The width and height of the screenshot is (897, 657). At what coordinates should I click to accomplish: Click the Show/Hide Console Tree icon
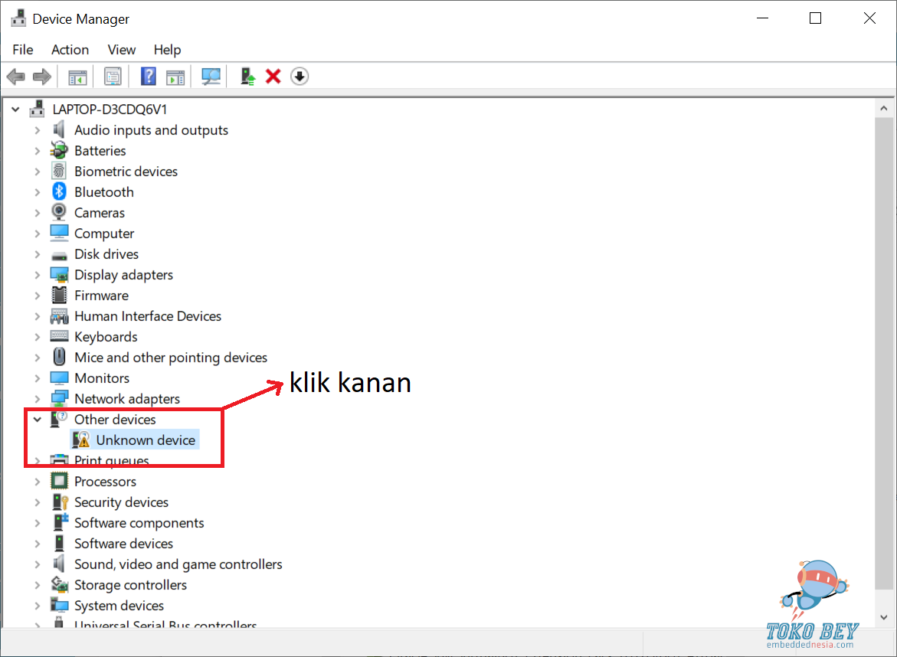click(x=77, y=77)
